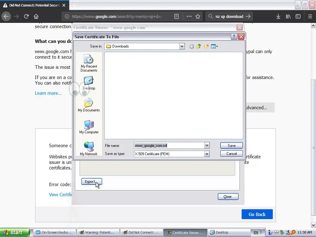Go to last folder visited in save dialog
316x237 pixels.
click(192, 47)
